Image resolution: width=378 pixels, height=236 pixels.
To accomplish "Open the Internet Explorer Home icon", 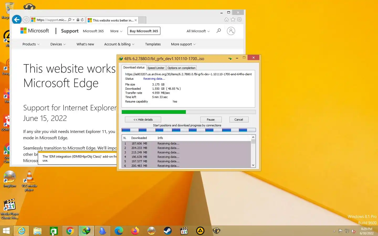I will coord(226,20).
